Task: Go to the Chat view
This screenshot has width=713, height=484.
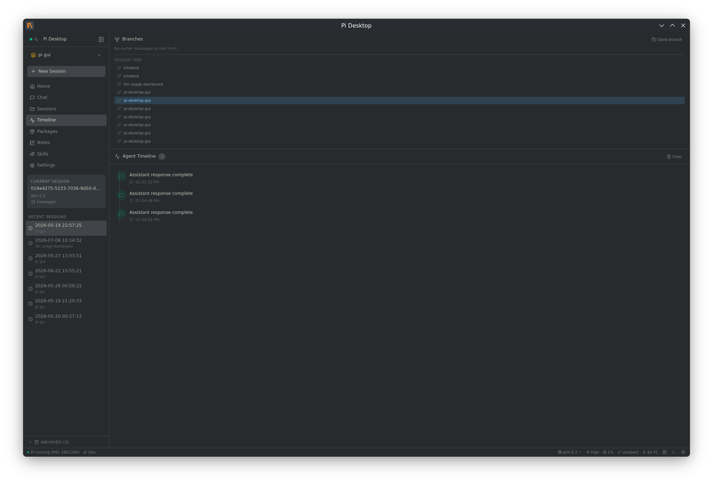Action: click(x=66, y=97)
